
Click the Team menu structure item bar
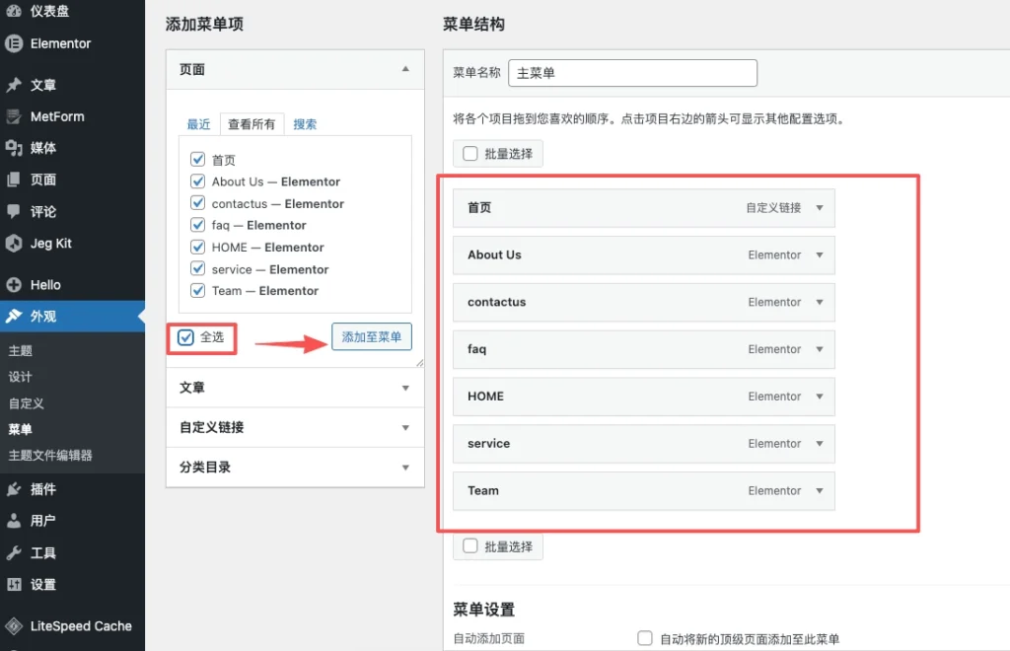pyautogui.click(x=644, y=490)
